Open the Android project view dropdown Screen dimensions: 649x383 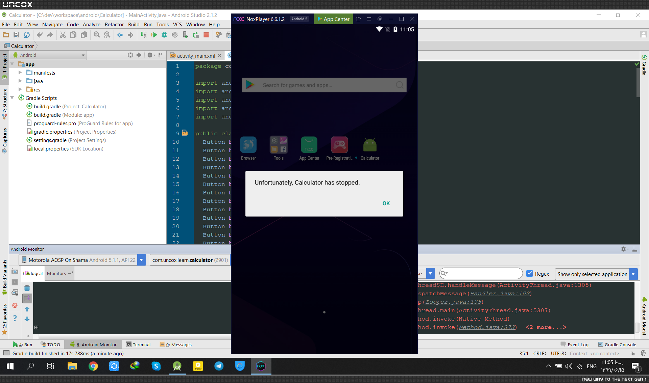coord(49,55)
